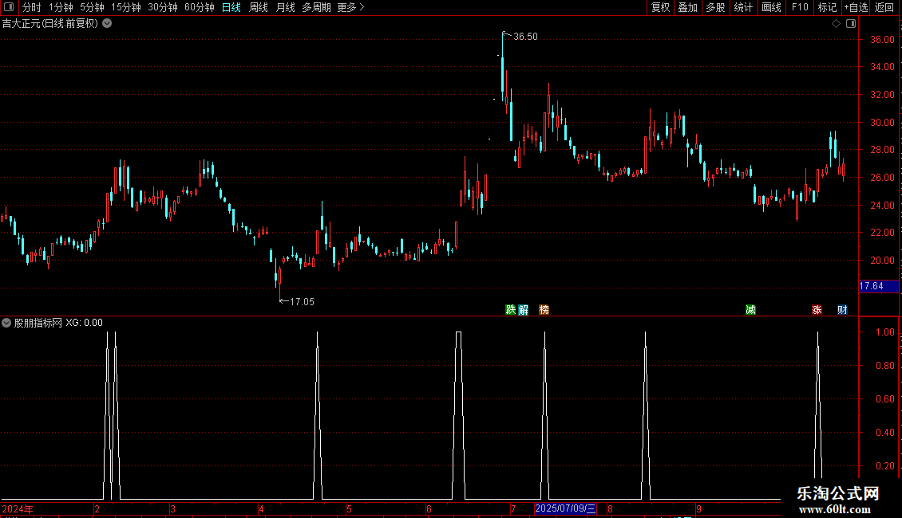Activate the 画线 drawing tool
Screen dimensions: 902x518
pos(771,7)
